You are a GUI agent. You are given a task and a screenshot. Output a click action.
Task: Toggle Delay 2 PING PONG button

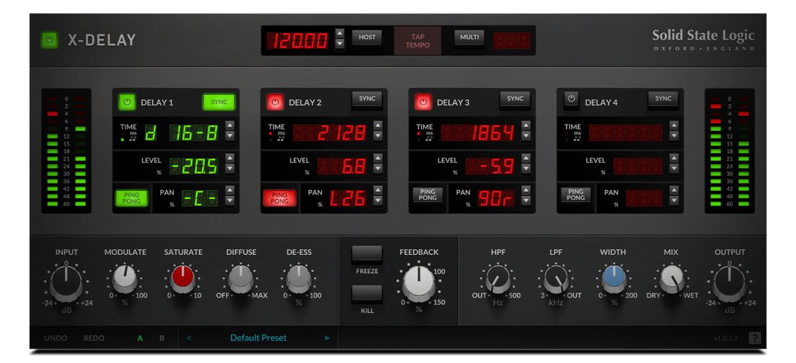(x=280, y=198)
